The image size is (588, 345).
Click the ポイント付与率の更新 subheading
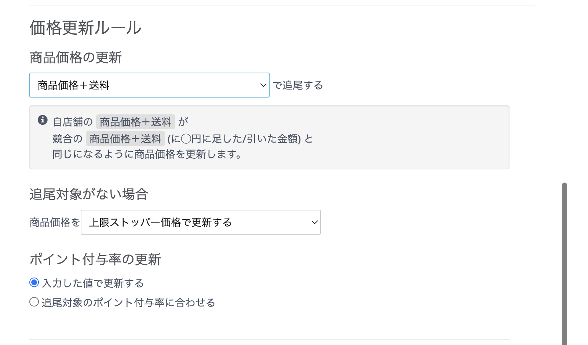tap(95, 259)
